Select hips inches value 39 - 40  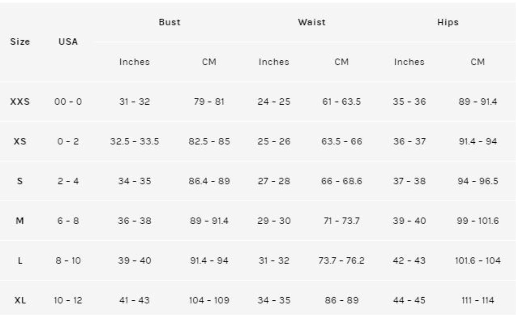tap(409, 221)
